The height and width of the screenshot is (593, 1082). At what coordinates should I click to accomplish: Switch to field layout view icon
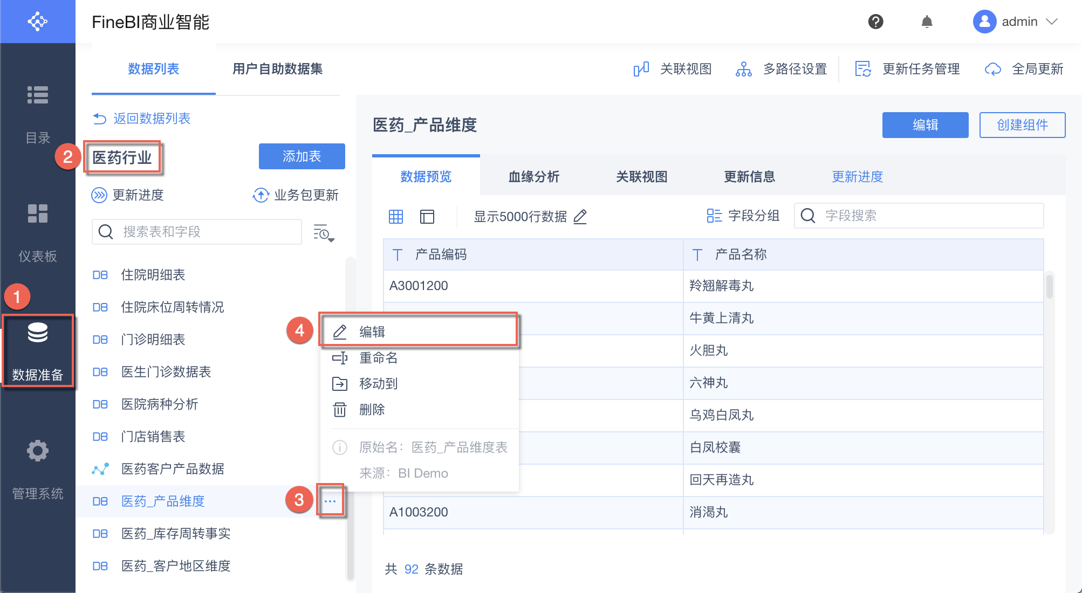(427, 217)
